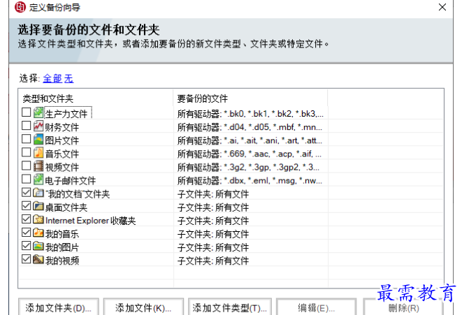This screenshot has height=315, width=462.
Task: Click the 生产力文件 type icon
Action: click(38, 112)
